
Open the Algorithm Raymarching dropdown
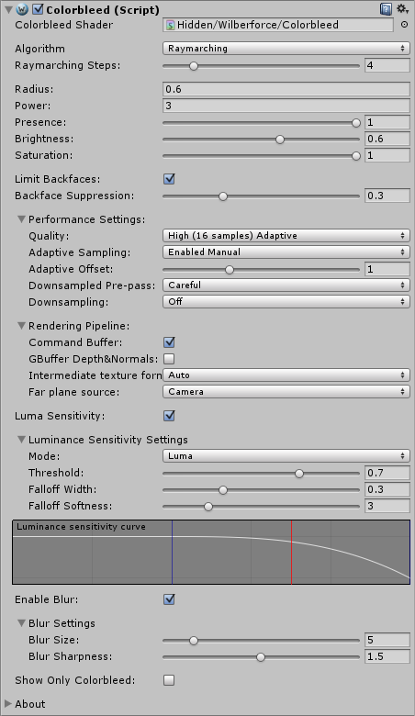[286, 49]
